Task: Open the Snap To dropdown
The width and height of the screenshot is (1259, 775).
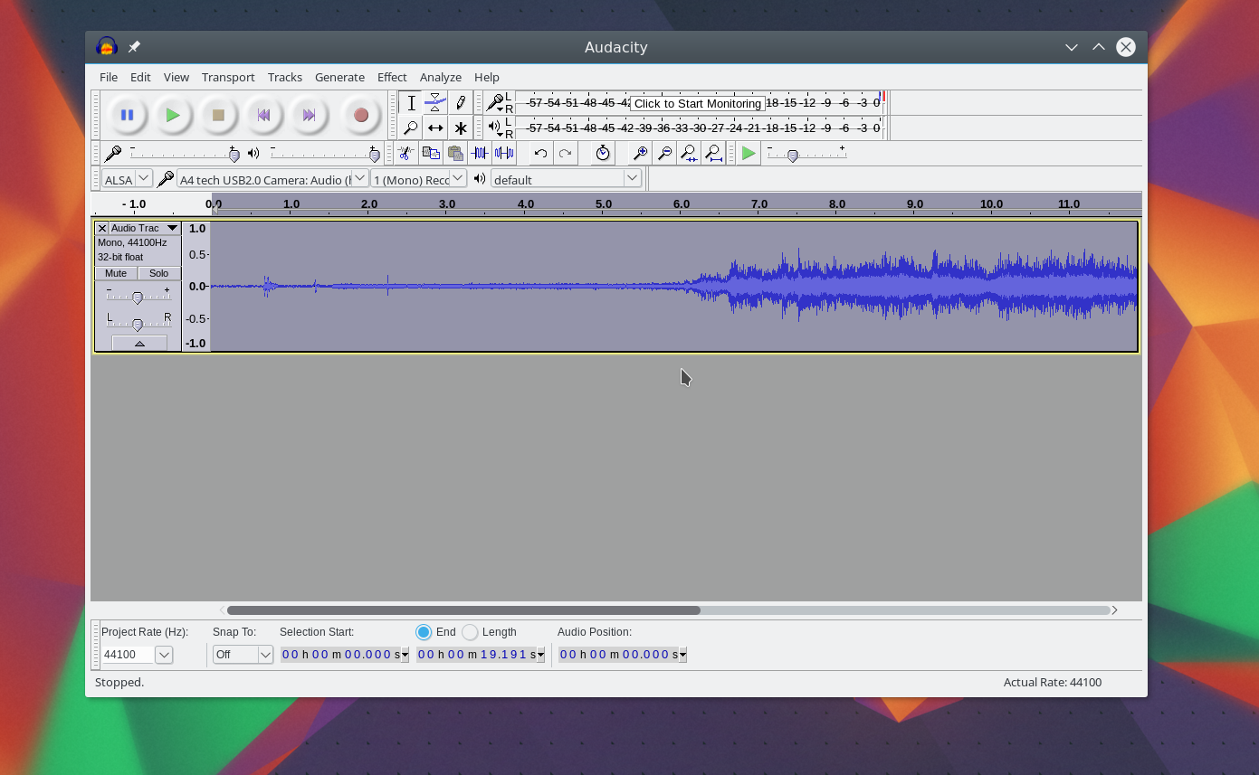Action: (x=243, y=654)
